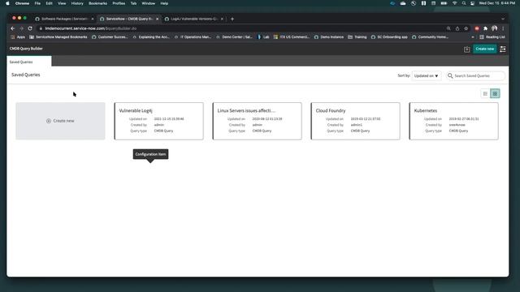This screenshot has height=292, width=520.
Task: Click the cloud icon in the menu bar
Action: 403,3
